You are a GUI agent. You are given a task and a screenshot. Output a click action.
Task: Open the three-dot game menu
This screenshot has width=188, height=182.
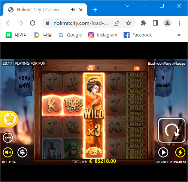pos(8,138)
